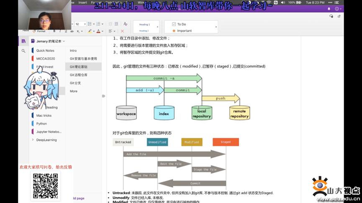Viewport: 362px width, 203px height.
Task: Toggle the notebook navigation pane icon
Action: pyautogui.click(x=23, y=41)
